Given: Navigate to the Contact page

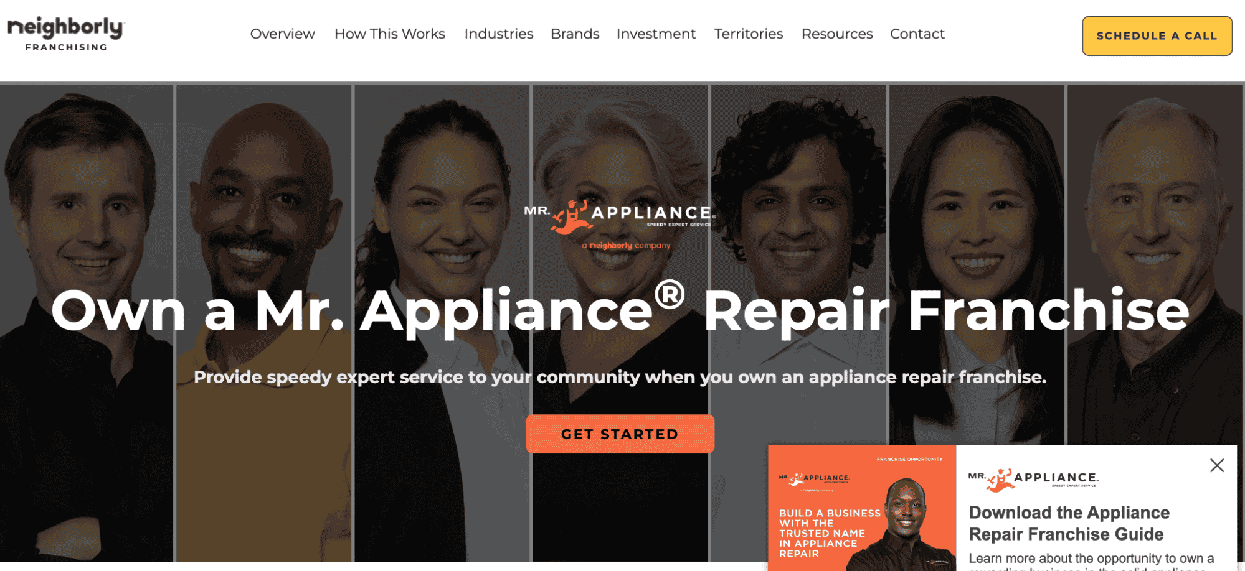Looking at the screenshot, I should (917, 34).
